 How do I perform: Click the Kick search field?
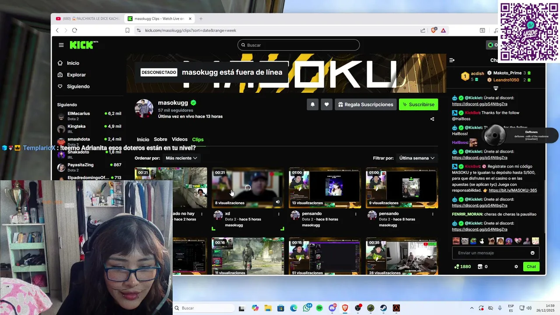coord(299,45)
